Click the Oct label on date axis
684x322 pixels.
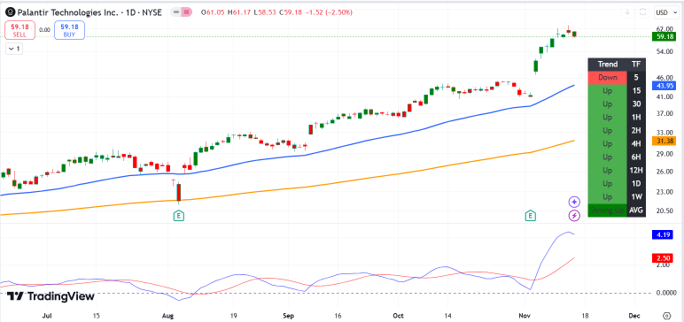(399, 315)
